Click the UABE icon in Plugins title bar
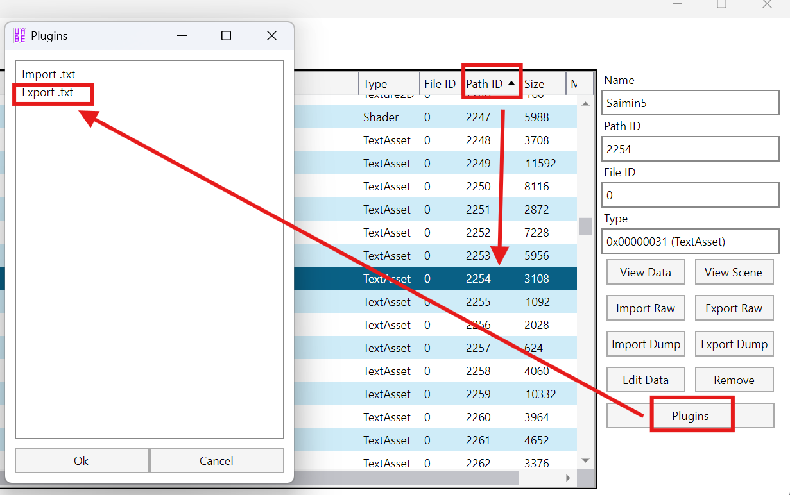Image resolution: width=790 pixels, height=495 pixels. point(20,36)
